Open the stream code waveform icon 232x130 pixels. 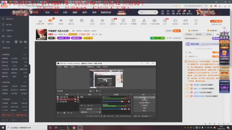tap(61, 21)
